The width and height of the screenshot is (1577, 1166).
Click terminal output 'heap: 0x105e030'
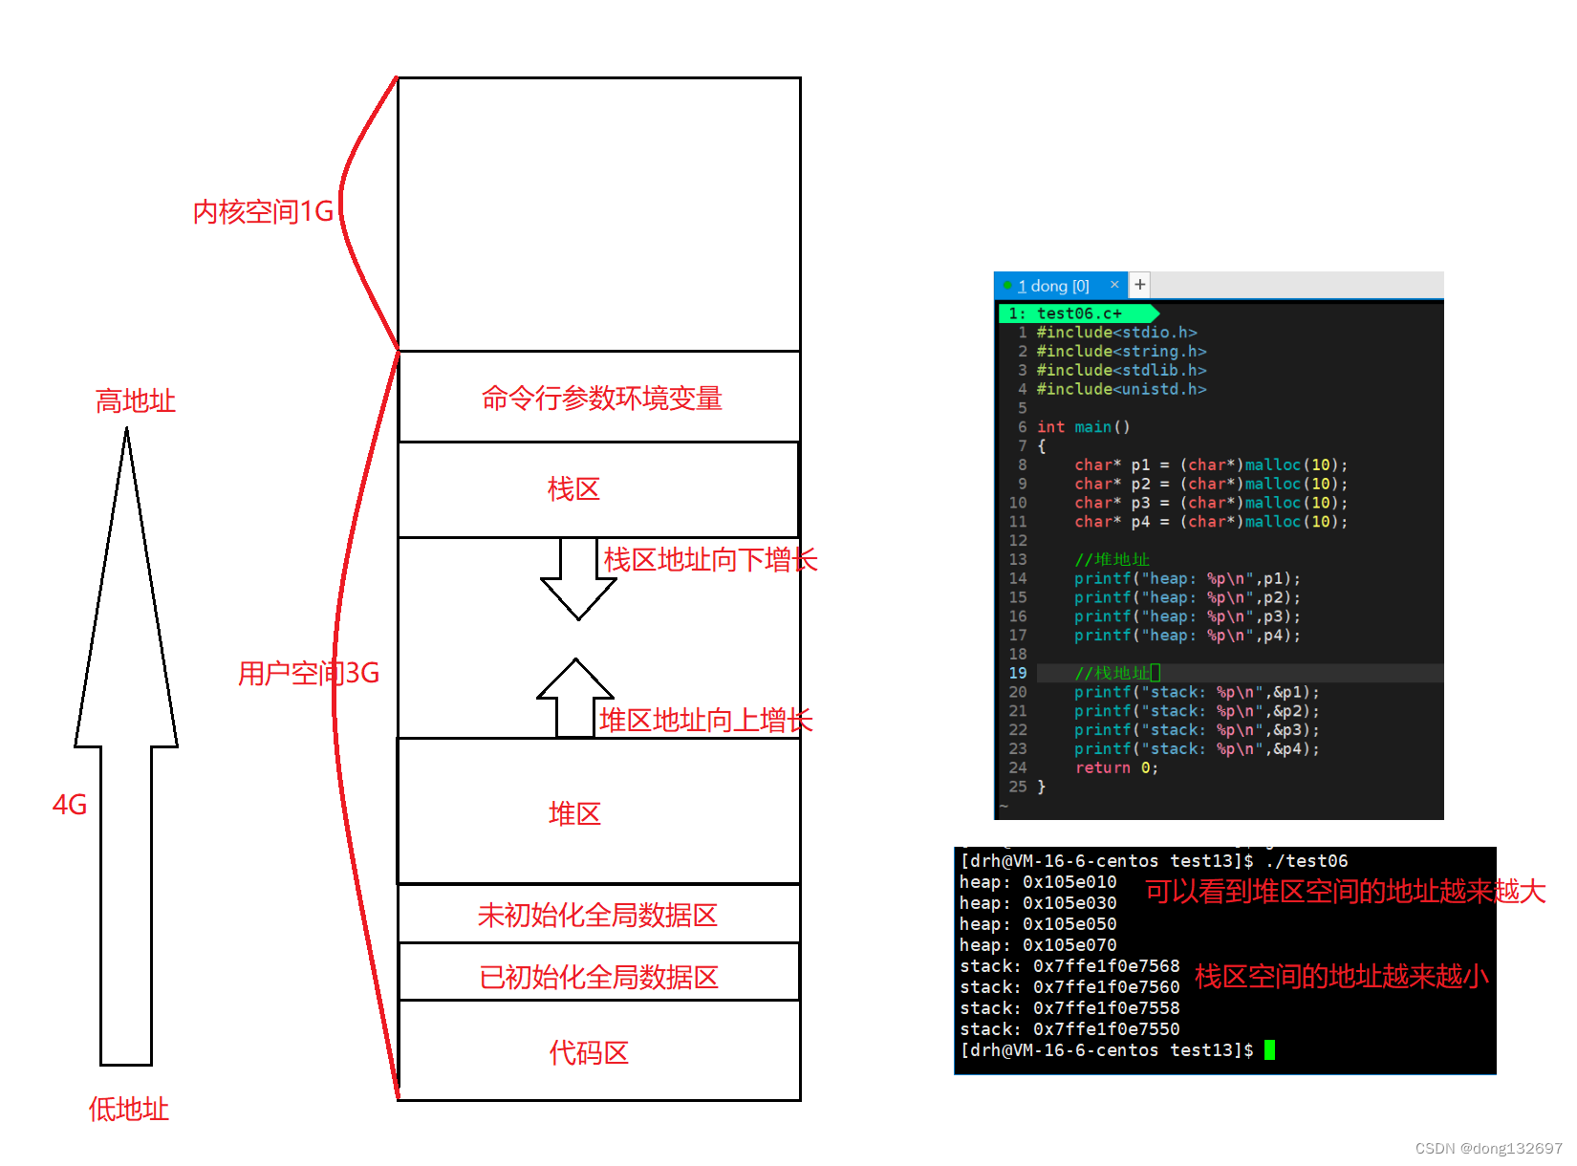[x=1038, y=903]
